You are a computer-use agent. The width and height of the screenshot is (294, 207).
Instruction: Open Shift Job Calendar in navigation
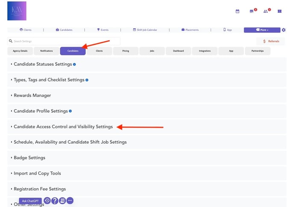[x=145, y=30]
